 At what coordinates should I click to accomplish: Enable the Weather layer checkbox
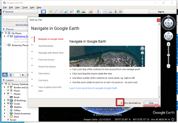8,107
